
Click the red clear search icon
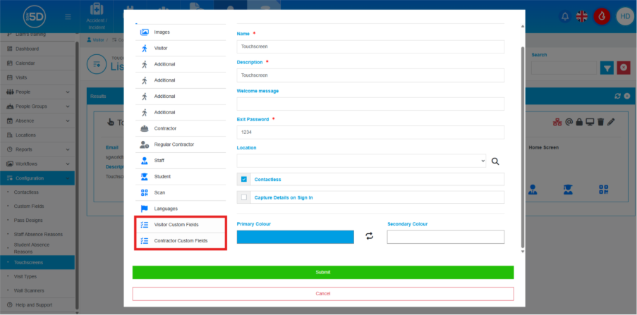[624, 68]
